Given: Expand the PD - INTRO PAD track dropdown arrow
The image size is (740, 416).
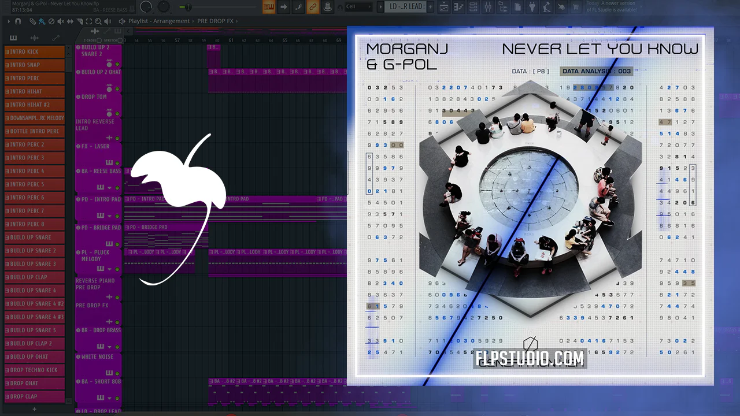Looking at the screenshot, I should pyautogui.click(x=109, y=215).
